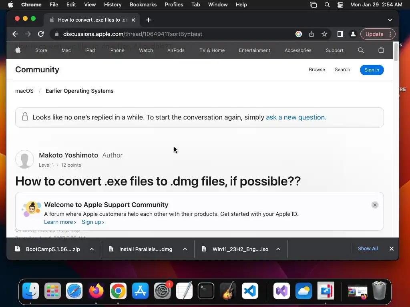Open AirPods in Apple navigation
Image resolution: width=410 pixels, height=307 pixels.
click(176, 50)
